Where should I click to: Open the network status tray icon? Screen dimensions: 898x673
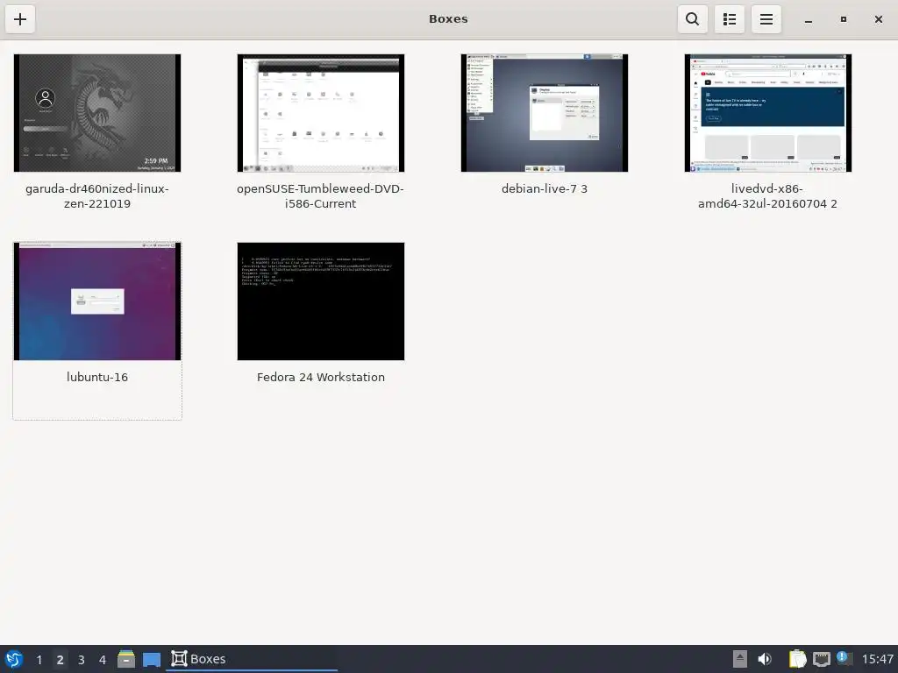tap(821, 659)
